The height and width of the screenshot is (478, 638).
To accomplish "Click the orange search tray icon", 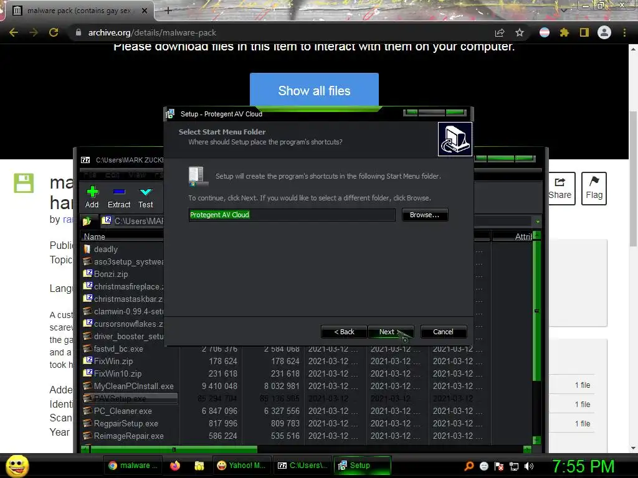I will (x=469, y=466).
